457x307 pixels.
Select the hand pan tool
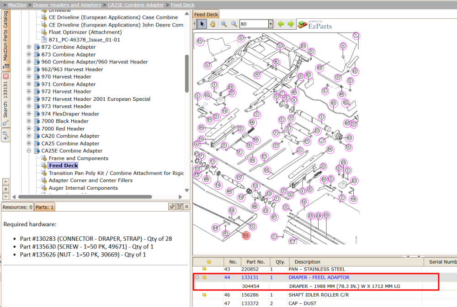pyautogui.click(x=213, y=24)
